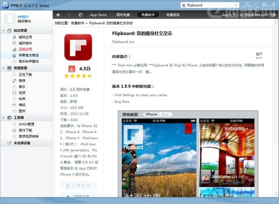Viewport: 279px width, 204px height.
Task: Open 铃声 under 资源管理
Action: (x=22, y=99)
